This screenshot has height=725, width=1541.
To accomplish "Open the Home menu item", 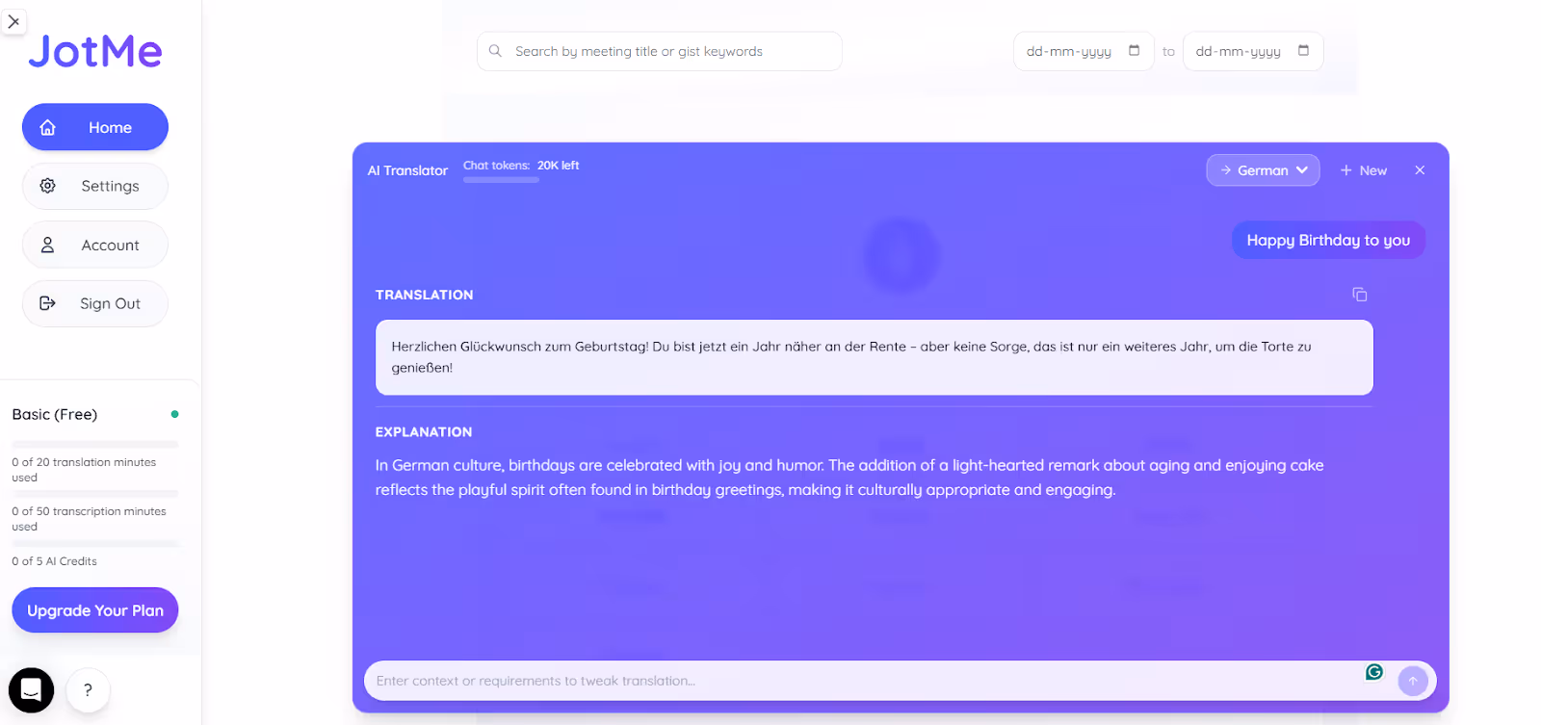I will tap(95, 127).
